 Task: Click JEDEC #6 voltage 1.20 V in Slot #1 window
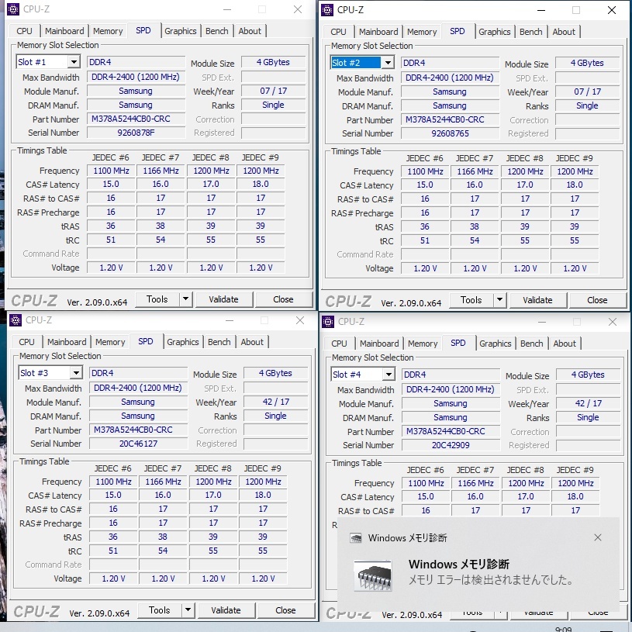click(x=111, y=268)
